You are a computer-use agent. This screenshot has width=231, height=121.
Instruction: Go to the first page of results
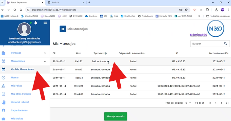tap(210, 103)
